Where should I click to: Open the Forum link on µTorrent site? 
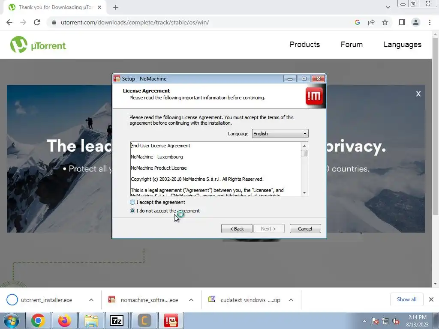click(352, 45)
